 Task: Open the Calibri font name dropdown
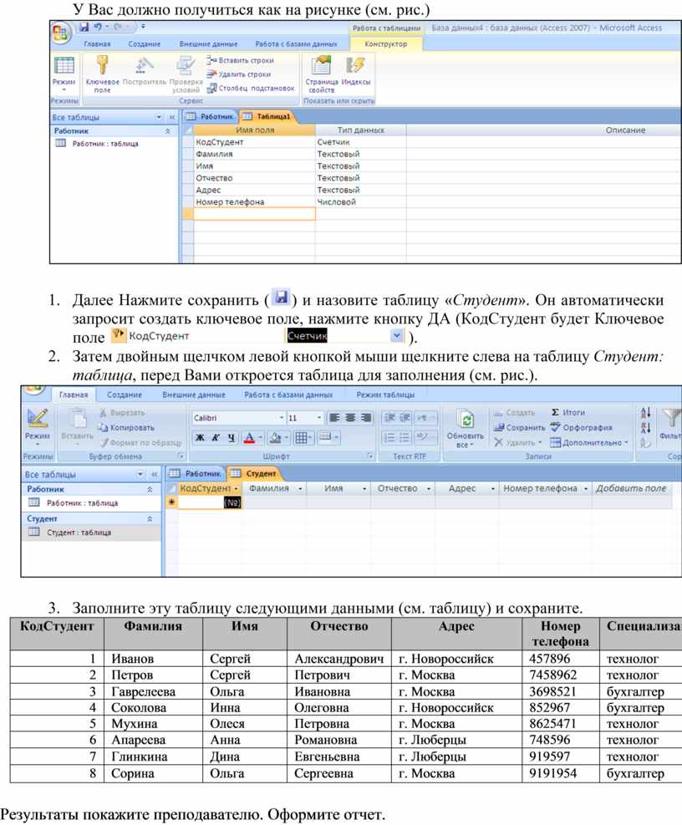click(x=282, y=418)
